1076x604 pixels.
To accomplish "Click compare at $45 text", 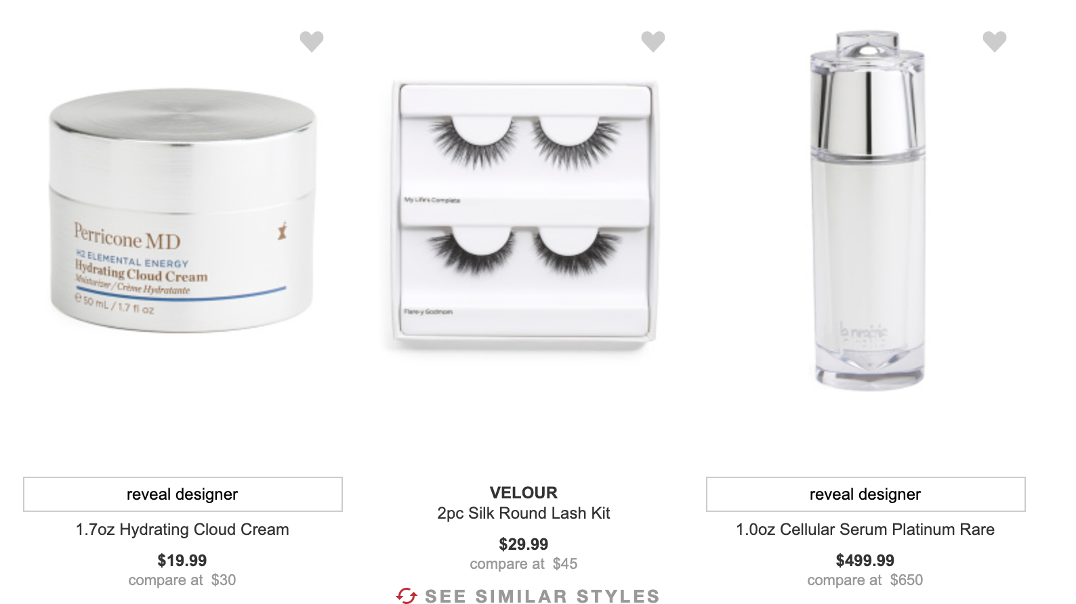I will point(524,564).
